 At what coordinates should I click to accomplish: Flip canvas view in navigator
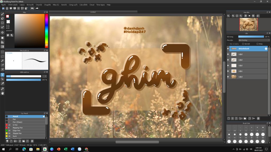(x=258, y=16)
